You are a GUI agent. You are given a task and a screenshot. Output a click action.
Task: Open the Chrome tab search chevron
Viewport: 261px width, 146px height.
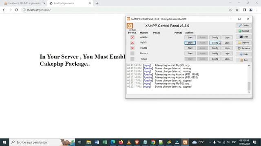230,3
